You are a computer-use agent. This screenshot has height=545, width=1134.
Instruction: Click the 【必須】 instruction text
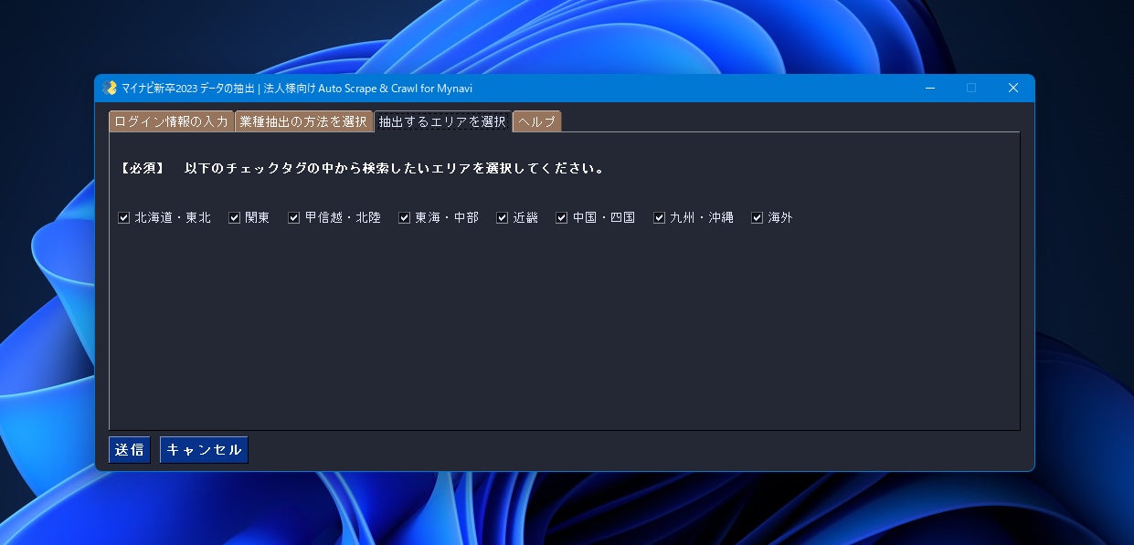pyautogui.click(x=361, y=169)
